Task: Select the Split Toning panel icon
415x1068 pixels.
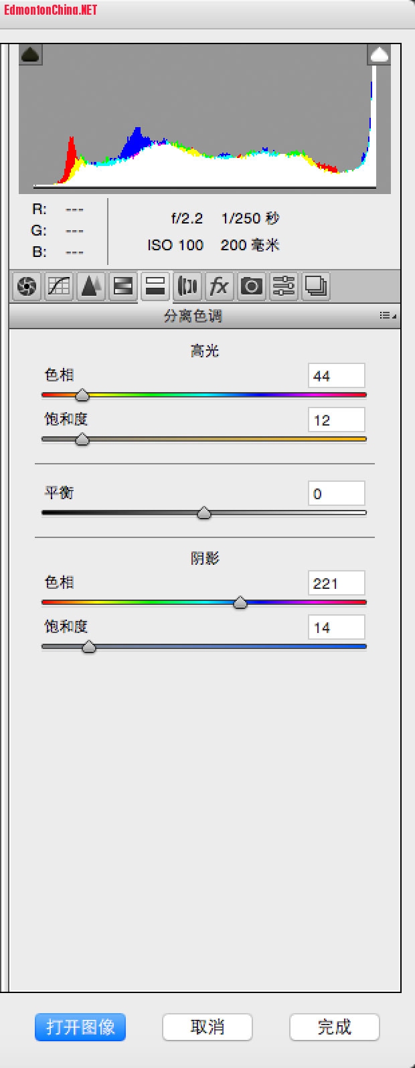Action: point(155,286)
